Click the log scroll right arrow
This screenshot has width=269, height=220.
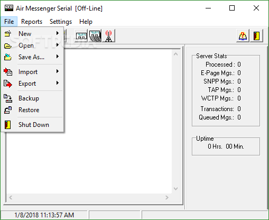(167, 197)
